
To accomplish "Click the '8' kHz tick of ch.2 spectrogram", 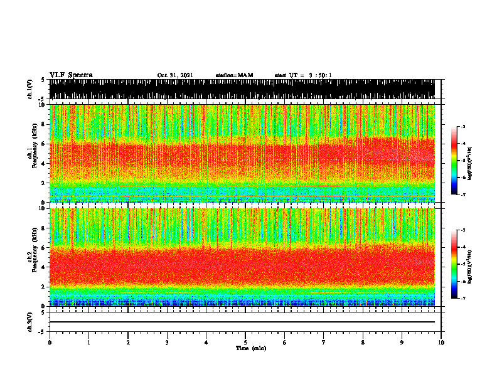I will (x=44, y=228).
